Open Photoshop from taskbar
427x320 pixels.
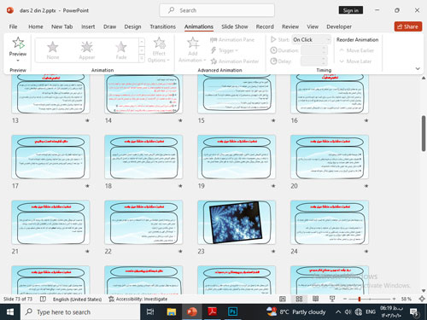pos(232,312)
